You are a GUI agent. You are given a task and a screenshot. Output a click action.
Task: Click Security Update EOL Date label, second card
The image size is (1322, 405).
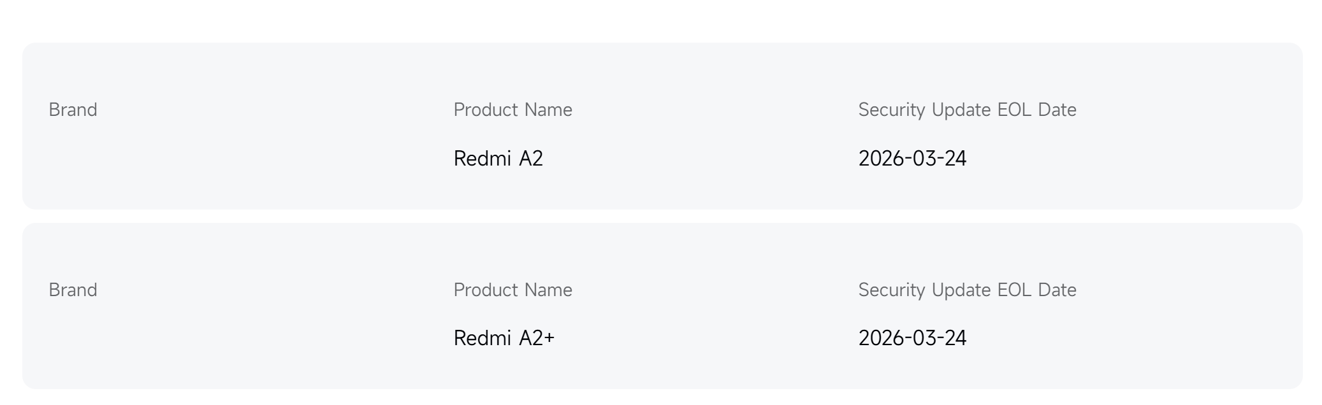click(966, 290)
